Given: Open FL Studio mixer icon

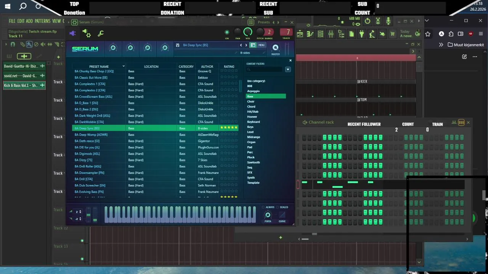Looking at the screenshot, I should pyautogui.click(x=331, y=34).
